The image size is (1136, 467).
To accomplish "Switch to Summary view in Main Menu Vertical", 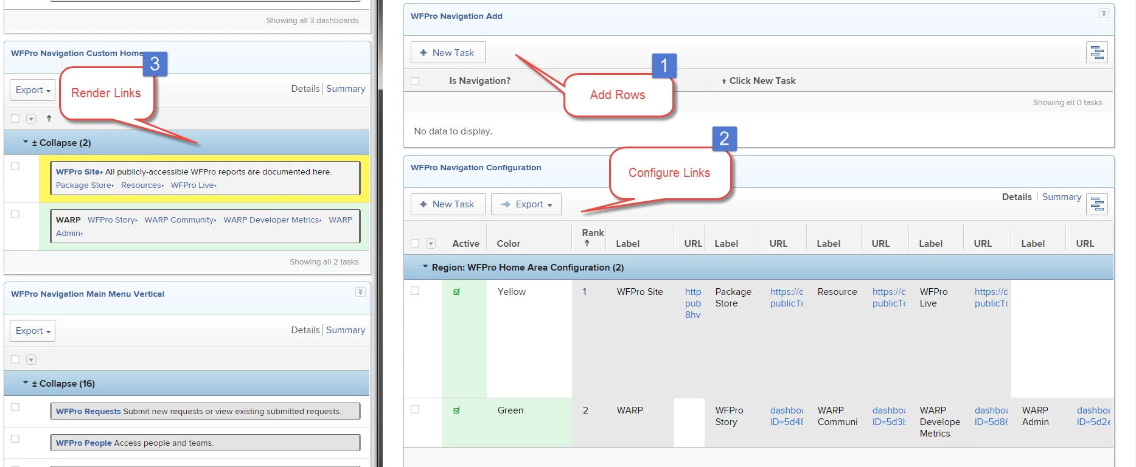I will pos(346,330).
